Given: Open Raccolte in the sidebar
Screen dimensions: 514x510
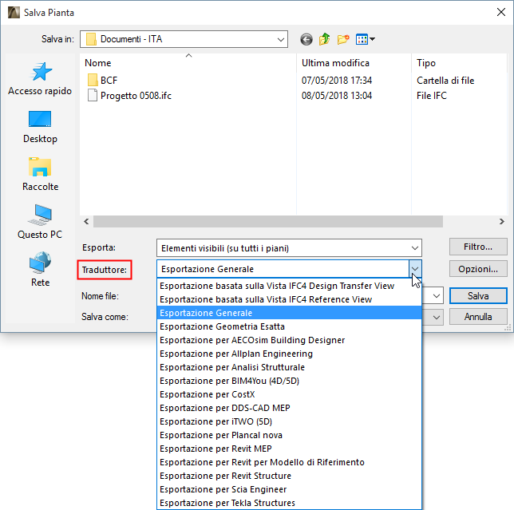Looking at the screenshot, I should [x=40, y=174].
